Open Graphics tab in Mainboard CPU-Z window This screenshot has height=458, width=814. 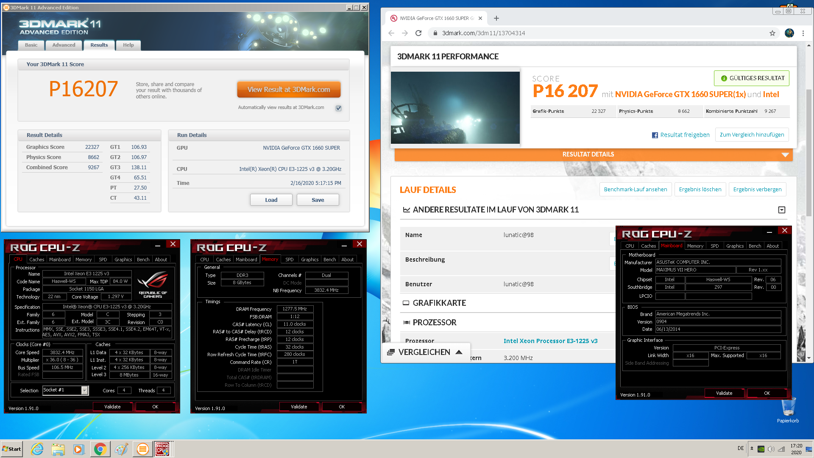(x=735, y=246)
